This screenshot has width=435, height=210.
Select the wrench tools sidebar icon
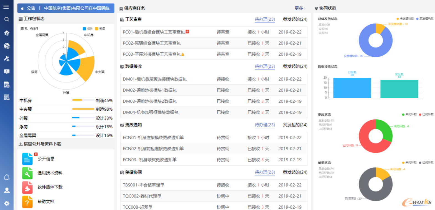point(7,58)
